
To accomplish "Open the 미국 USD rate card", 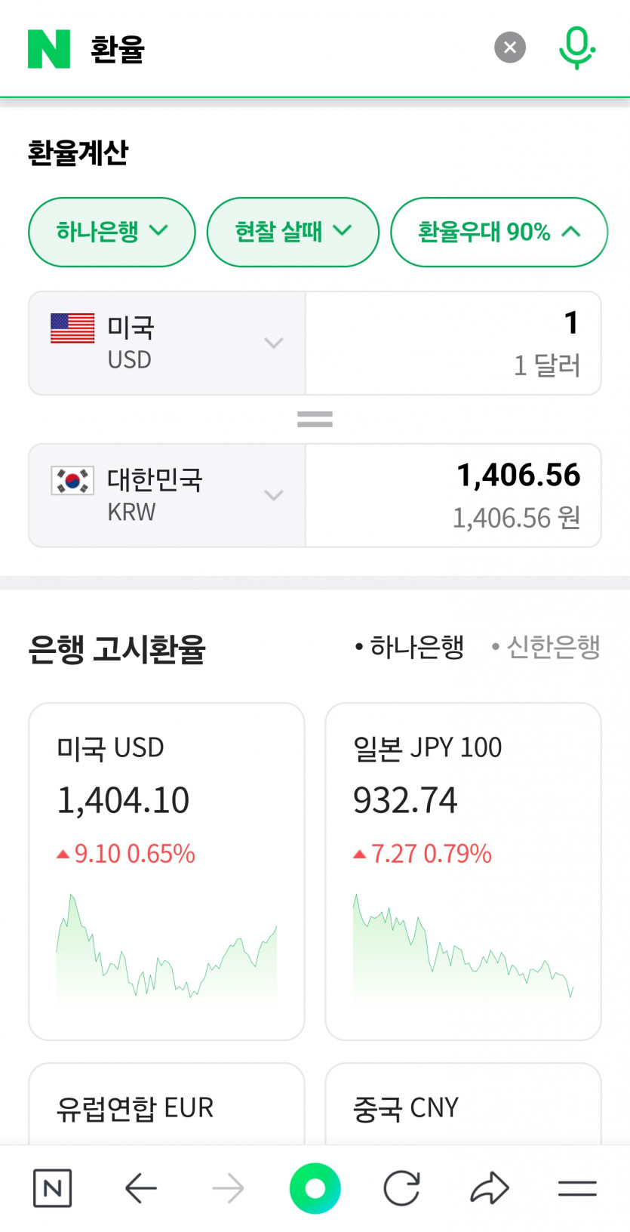I will tap(167, 871).
